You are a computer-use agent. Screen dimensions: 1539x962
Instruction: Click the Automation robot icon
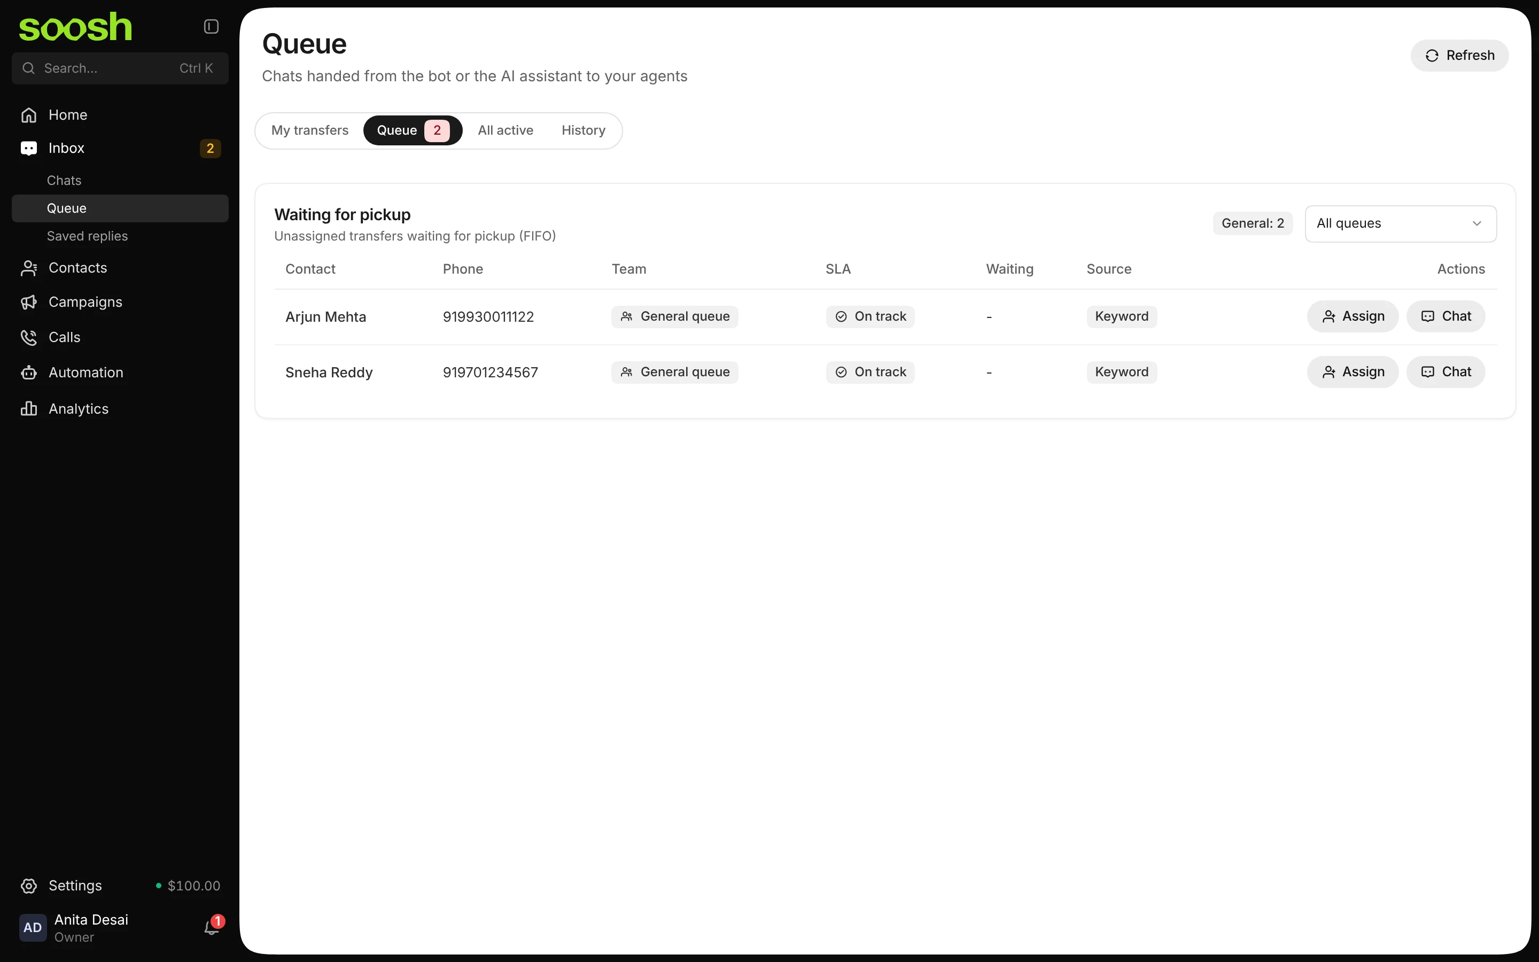pyautogui.click(x=29, y=373)
